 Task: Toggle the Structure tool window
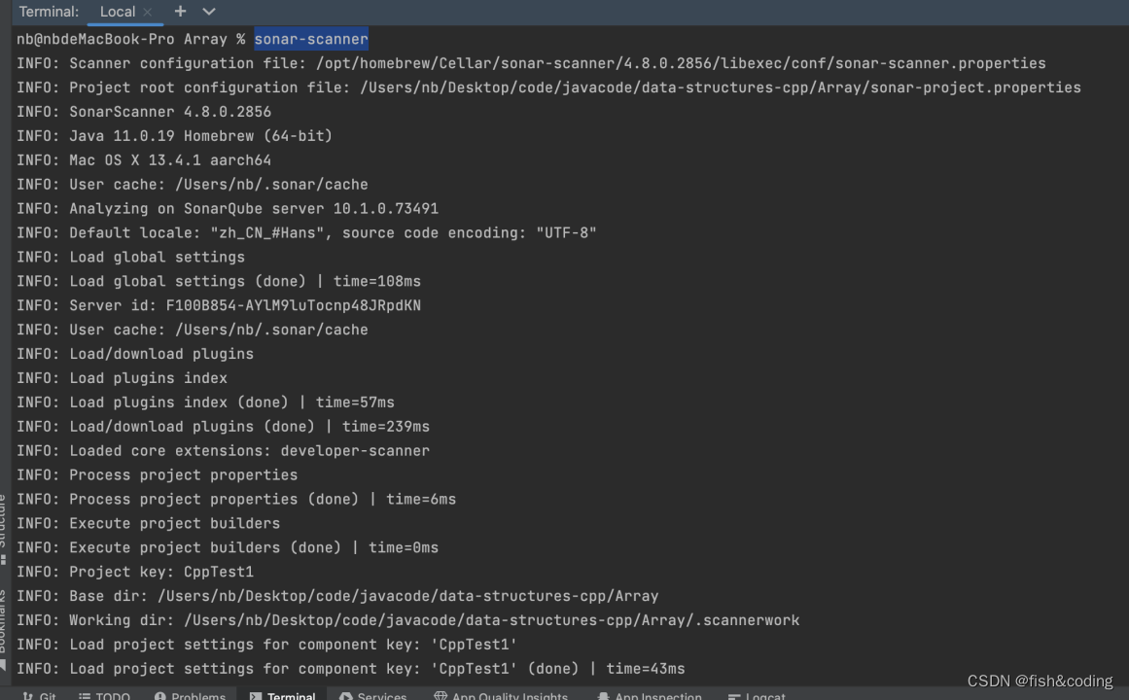point(7,515)
